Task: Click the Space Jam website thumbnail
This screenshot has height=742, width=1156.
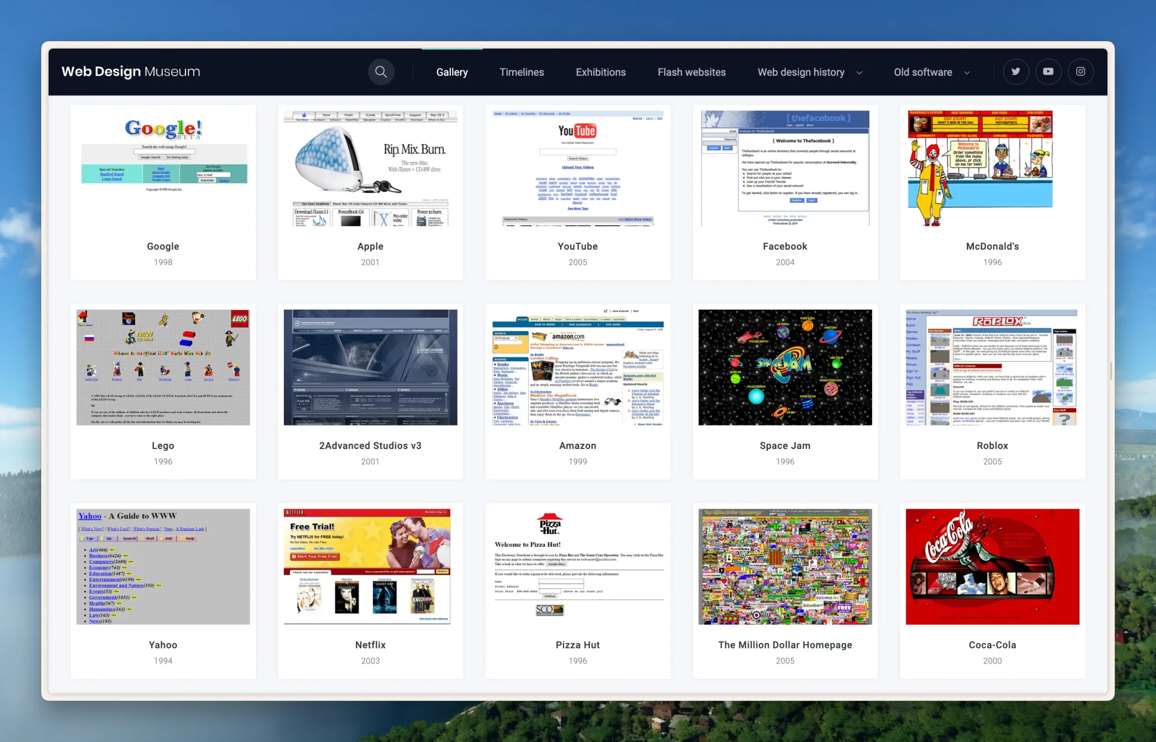Action: (785, 367)
